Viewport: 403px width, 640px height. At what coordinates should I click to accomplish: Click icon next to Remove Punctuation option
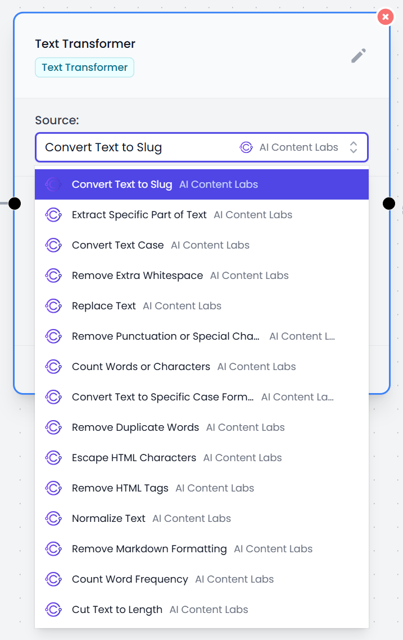(53, 336)
